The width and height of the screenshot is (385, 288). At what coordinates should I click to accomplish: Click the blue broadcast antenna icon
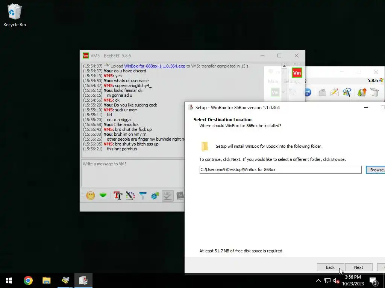coord(307,92)
